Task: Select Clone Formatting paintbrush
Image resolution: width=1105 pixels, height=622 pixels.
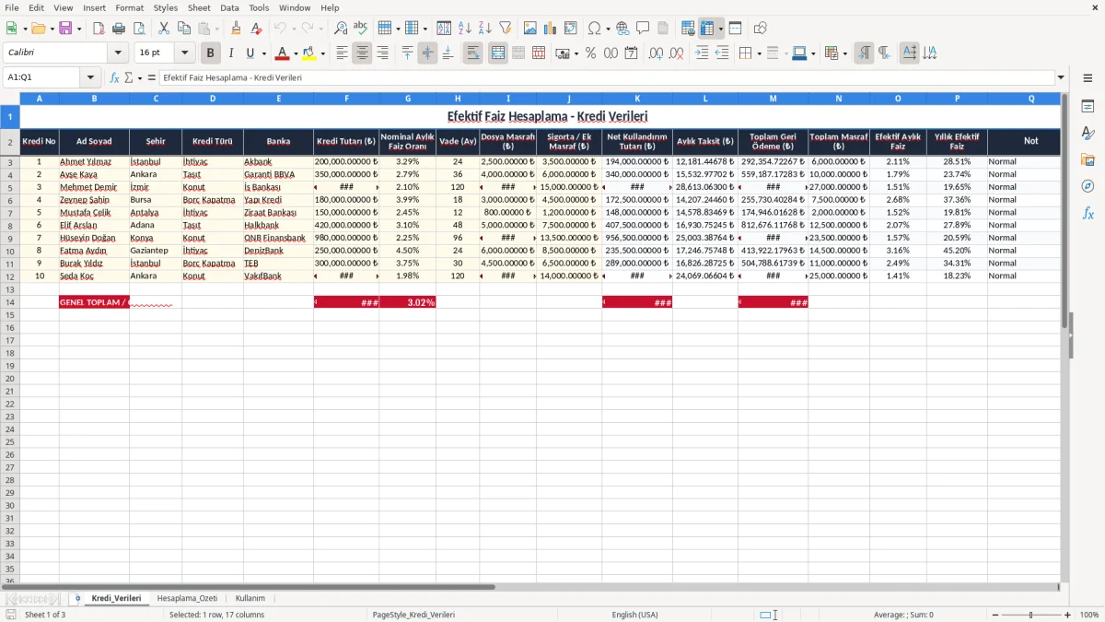Action: coord(237,29)
